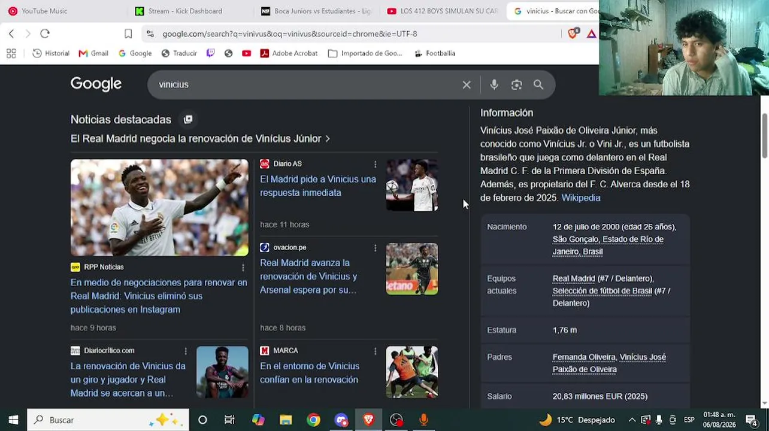
Task: Open Copilot from the taskbar
Action: pyautogui.click(x=258, y=420)
